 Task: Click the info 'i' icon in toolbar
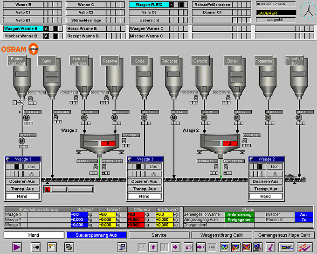pyautogui.click(x=269, y=247)
